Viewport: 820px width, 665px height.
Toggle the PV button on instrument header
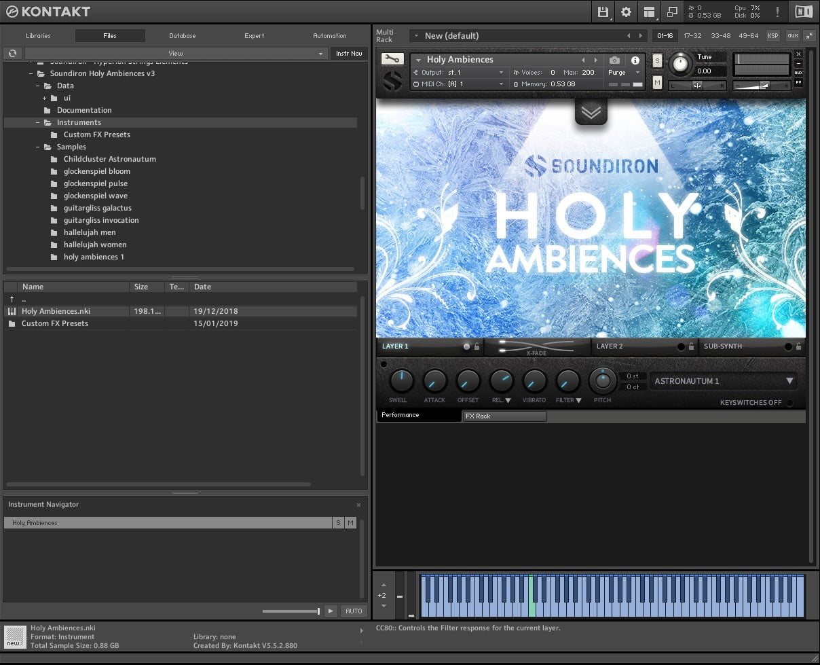[798, 82]
